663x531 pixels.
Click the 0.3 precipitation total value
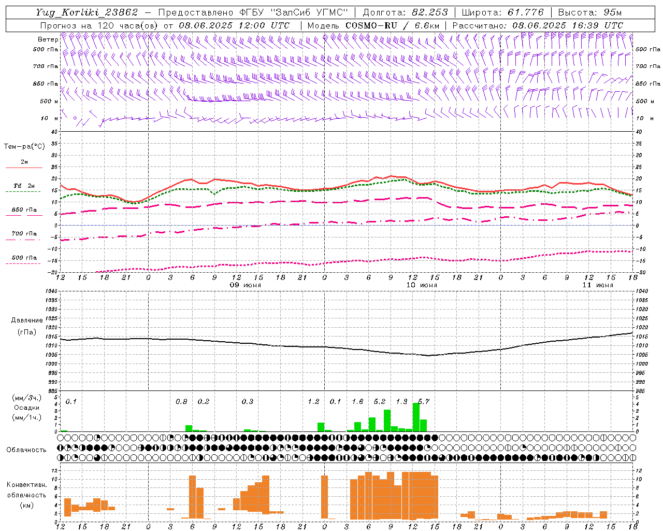pyautogui.click(x=248, y=401)
